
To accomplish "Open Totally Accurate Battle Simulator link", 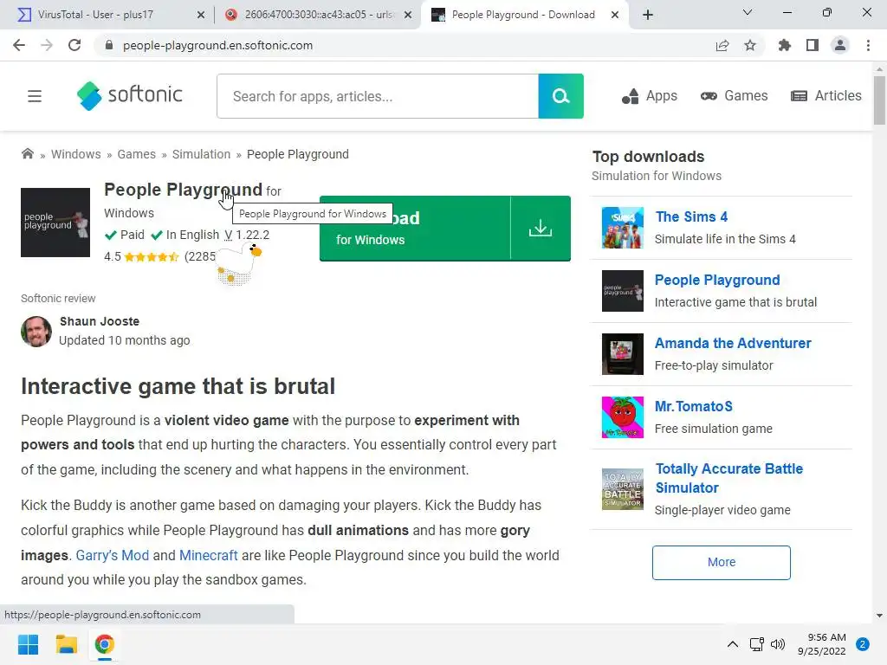I will pos(728,478).
